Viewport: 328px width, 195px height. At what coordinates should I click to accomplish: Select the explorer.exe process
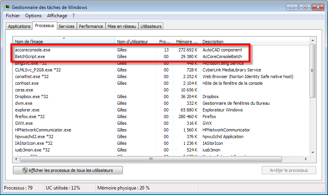click(161, 110)
